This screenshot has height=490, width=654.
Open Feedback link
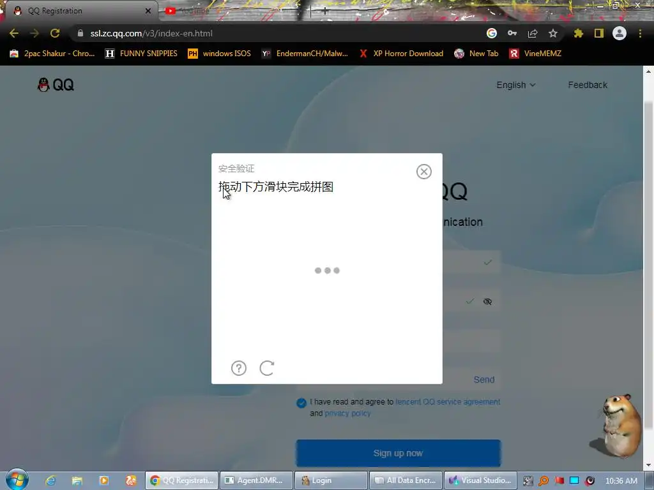pyautogui.click(x=588, y=85)
